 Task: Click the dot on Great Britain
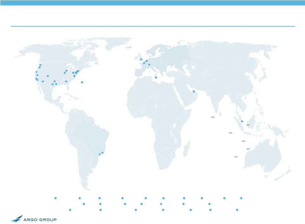point(141,59)
